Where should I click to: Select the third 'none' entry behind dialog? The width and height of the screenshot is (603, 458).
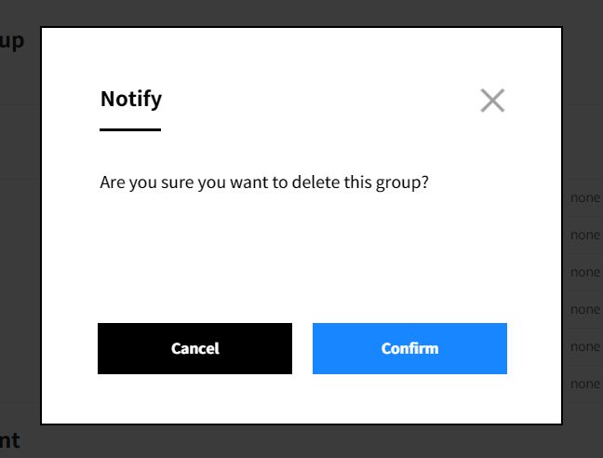pyautogui.click(x=584, y=273)
